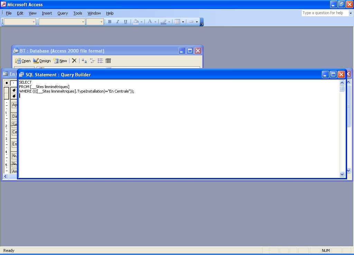Screen dimensions: 354x255
Task: Click the SQL editor's scroll-up arrow
Action: pyautogui.click(x=342, y=83)
